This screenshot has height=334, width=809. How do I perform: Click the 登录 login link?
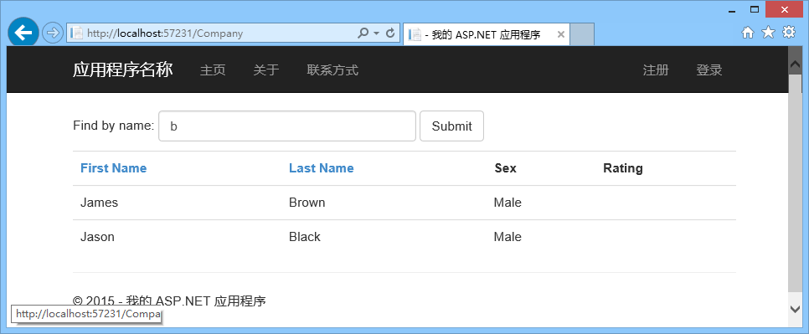709,70
